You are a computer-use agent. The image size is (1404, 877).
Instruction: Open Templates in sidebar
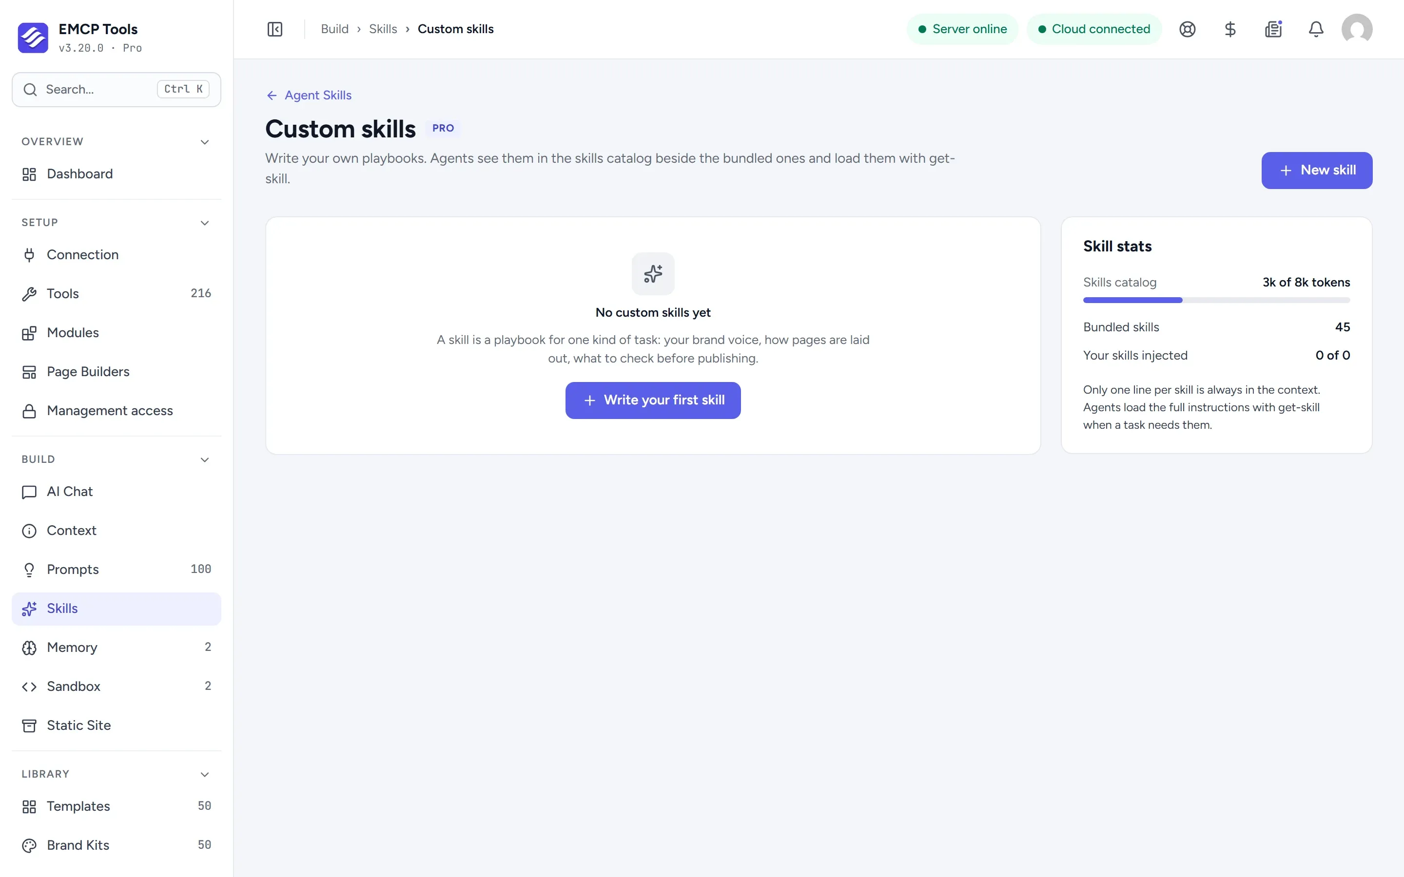coord(116,806)
